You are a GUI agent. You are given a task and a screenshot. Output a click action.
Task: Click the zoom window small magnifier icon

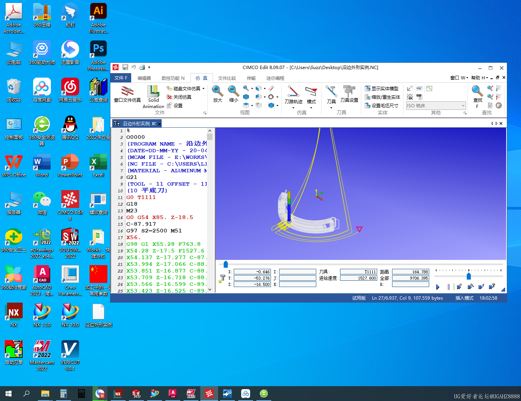coord(246,88)
